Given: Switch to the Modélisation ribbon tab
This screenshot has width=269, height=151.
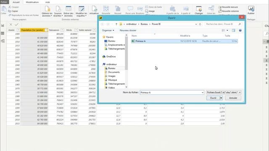Looking at the screenshot, I should 32,2.
